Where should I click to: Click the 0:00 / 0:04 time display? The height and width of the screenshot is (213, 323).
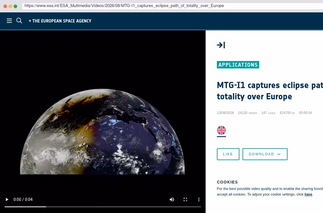point(23,199)
